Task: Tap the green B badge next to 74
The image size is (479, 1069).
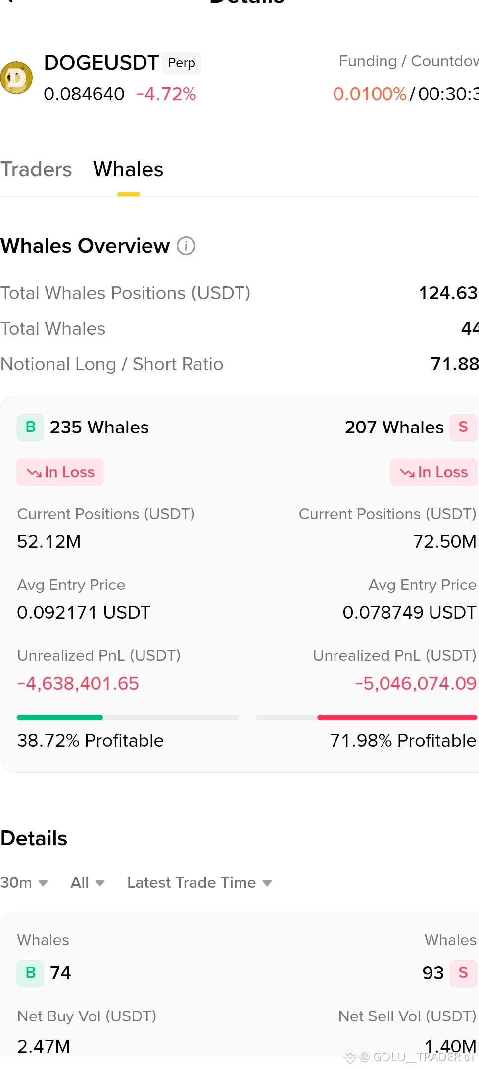Action: click(31, 973)
